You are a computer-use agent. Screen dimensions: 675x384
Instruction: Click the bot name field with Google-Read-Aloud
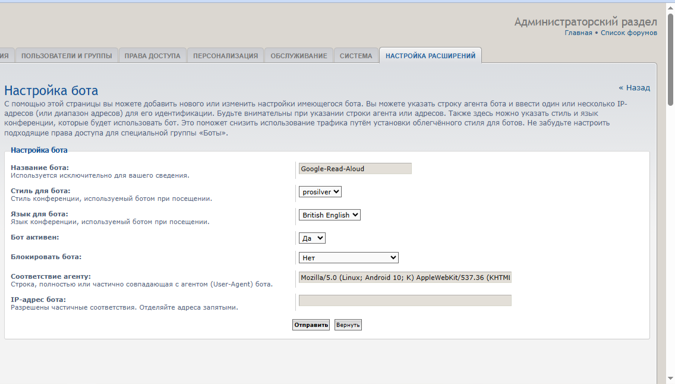pos(355,169)
